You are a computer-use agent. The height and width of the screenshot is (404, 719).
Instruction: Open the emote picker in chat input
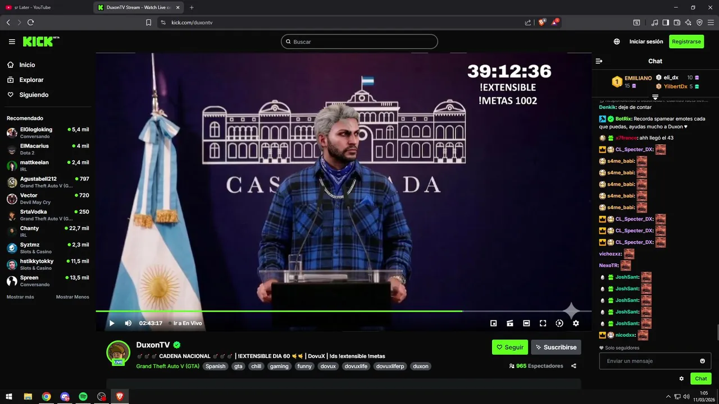click(x=702, y=361)
